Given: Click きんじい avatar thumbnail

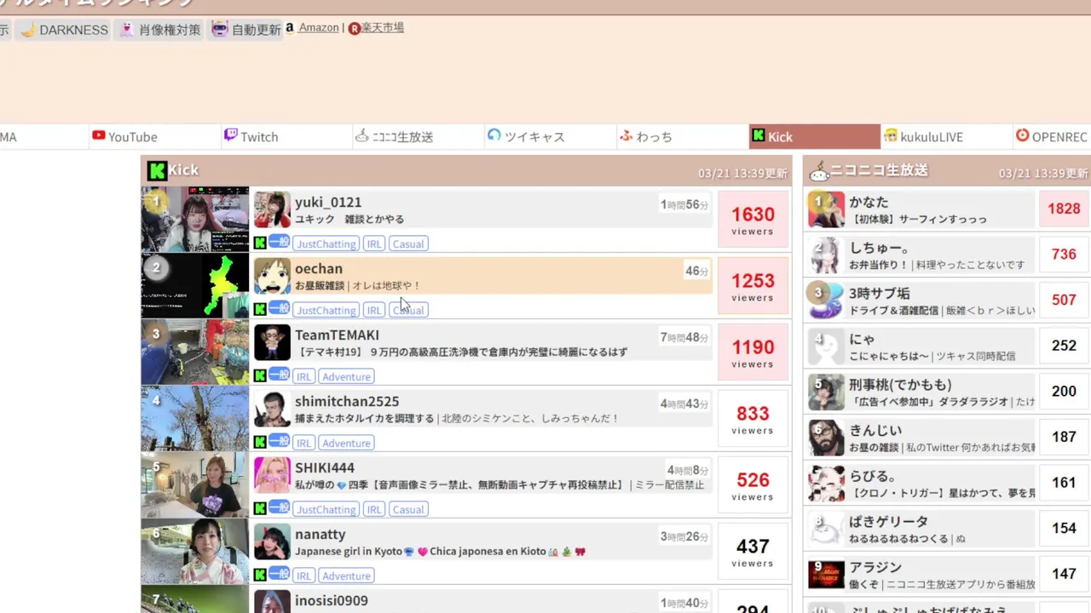Looking at the screenshot, I should coord(826,438).
